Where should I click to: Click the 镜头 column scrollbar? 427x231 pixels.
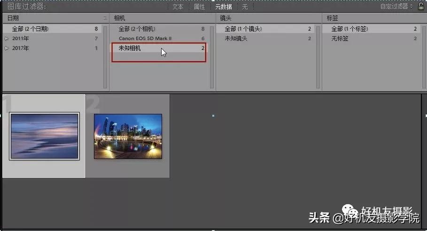(318, 57)
